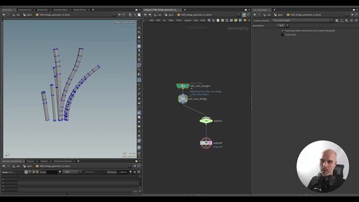Select the output0 node
Screen dimensions: 359x202
206,143
